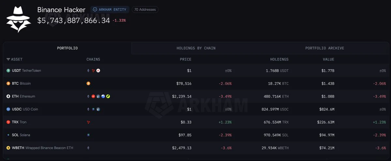The width and height of the screenshot is (391, 161).
Task: Click the Bitcoin price $78,516
Action: point(184,84)
